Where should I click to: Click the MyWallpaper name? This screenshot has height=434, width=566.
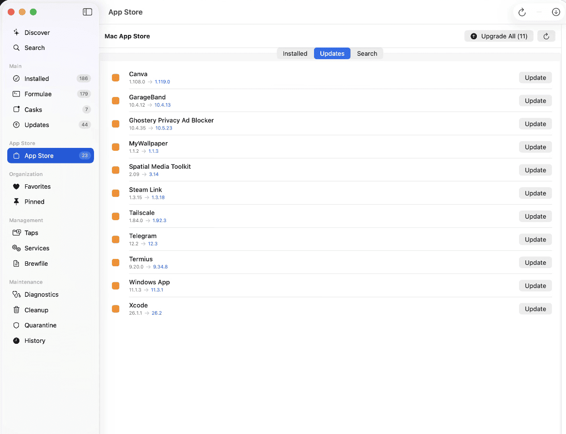[x=148, y=144]
